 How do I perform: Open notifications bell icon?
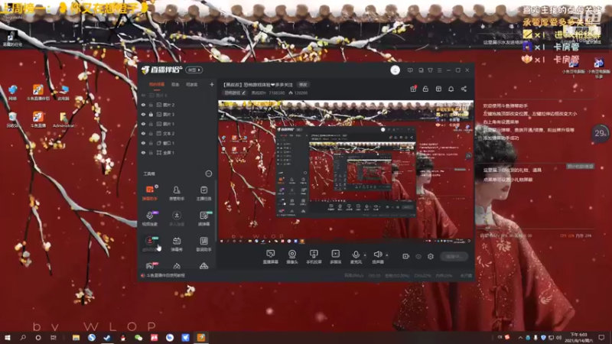pyautogui.click(x=451, y=89)
